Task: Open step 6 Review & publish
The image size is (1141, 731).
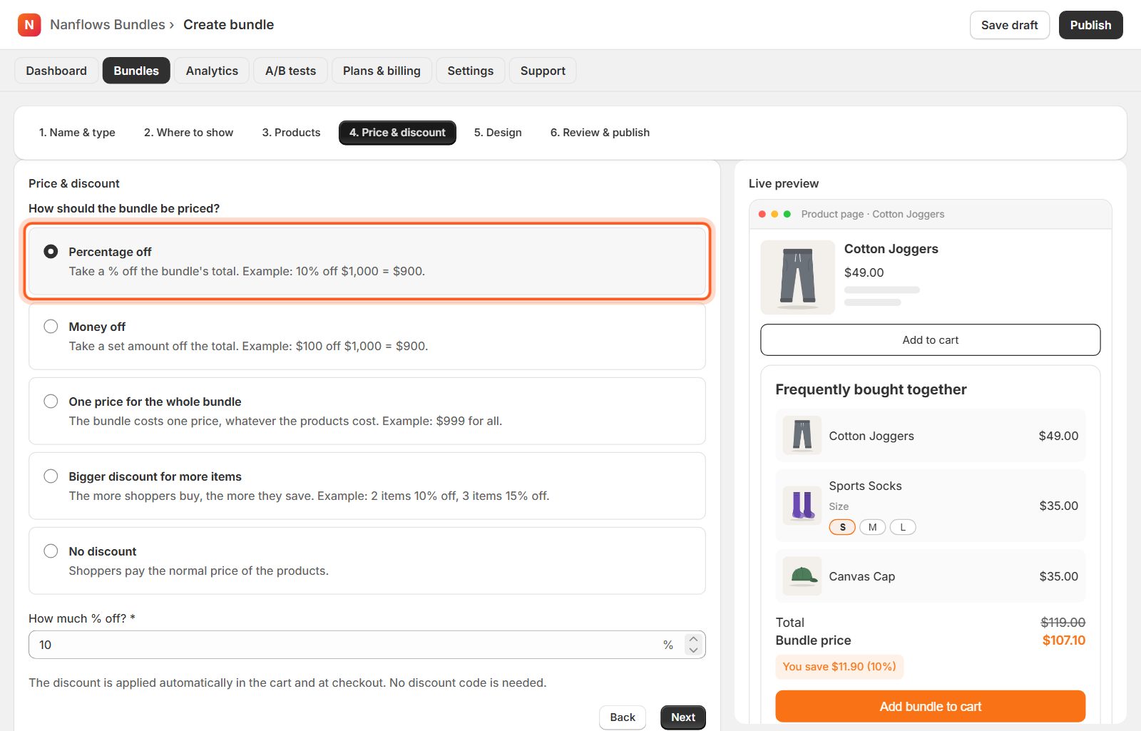Action: tap(600, 133)
